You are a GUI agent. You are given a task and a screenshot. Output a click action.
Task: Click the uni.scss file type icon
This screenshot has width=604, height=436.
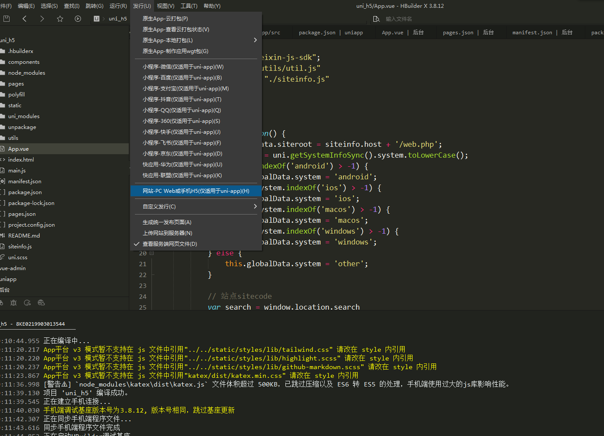(x=2, y=258)
